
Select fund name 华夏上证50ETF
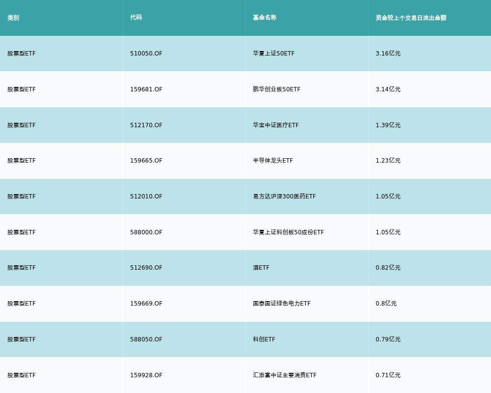tap(273, 53)
